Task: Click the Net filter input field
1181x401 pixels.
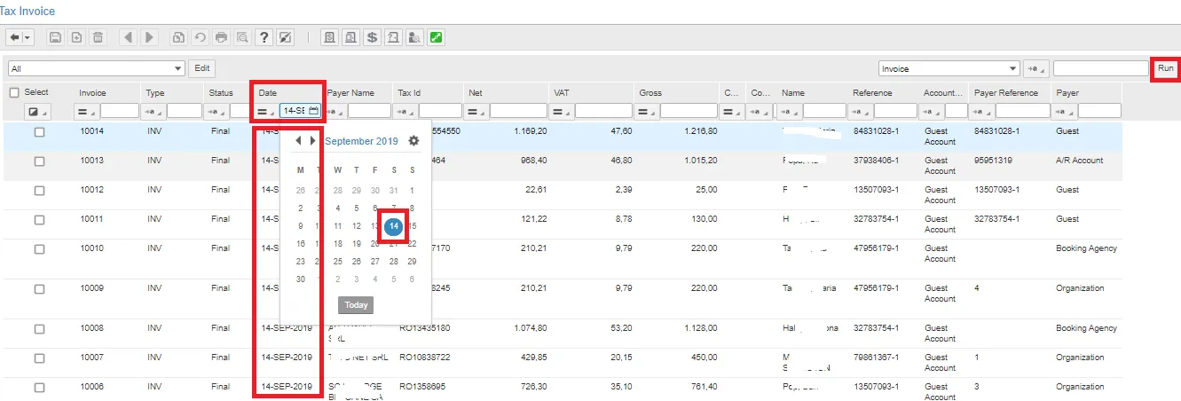Action: point(518,111)
